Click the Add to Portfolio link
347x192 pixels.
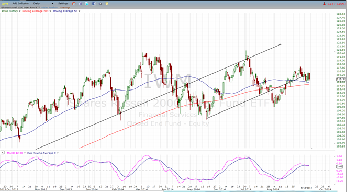click(x=49, y=8)
